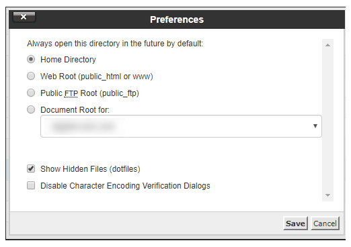Select the Public FTP Root radio button
351x247 pixels.
[31, 93]
